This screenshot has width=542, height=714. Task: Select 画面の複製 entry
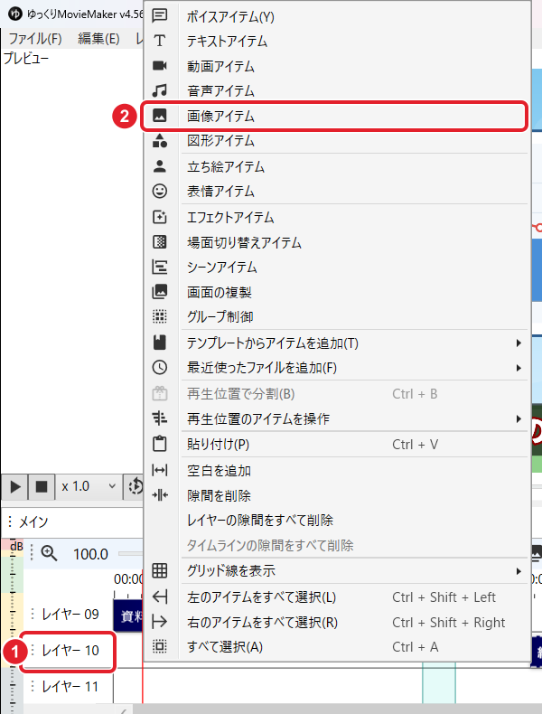(336, 292)
